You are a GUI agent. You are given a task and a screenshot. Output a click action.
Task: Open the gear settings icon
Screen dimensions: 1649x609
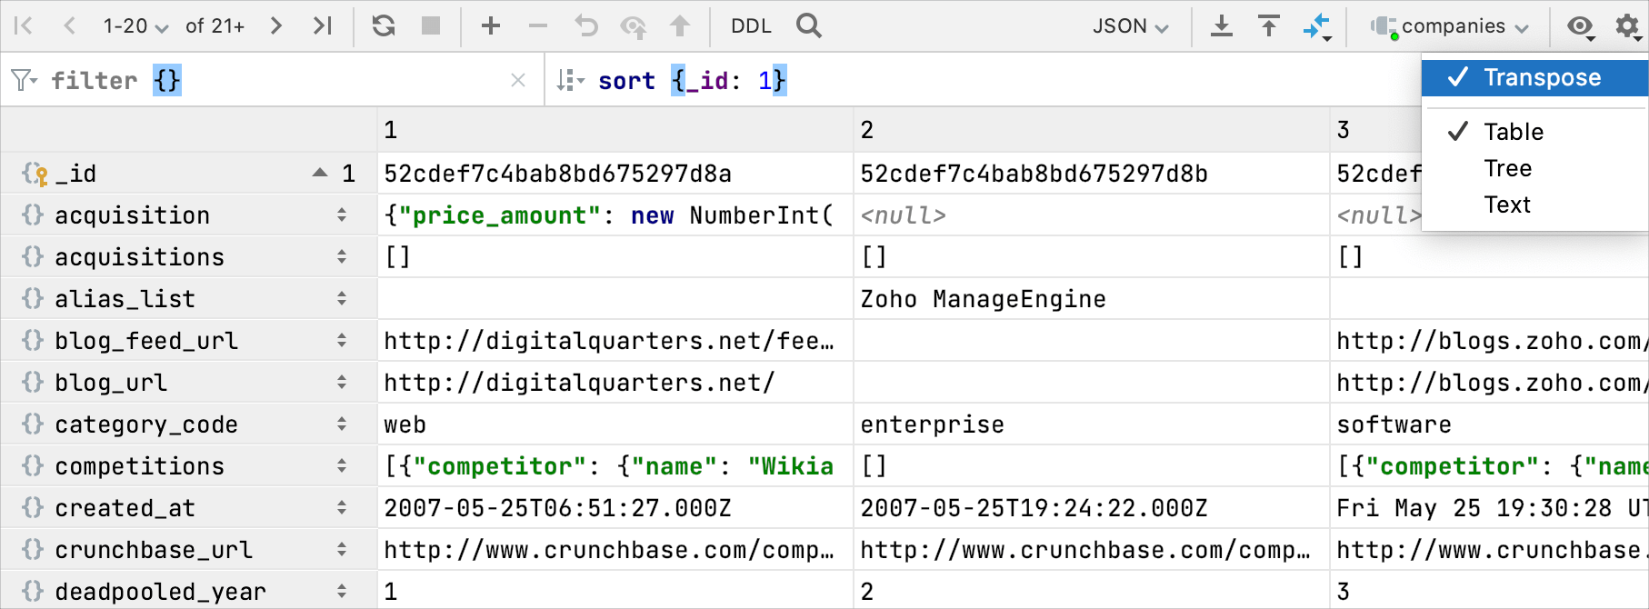[x=1627, y=25]
